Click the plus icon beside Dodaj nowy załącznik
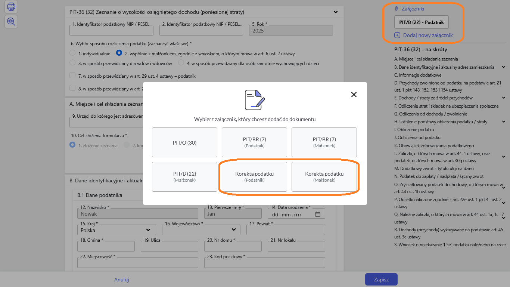 397,35
